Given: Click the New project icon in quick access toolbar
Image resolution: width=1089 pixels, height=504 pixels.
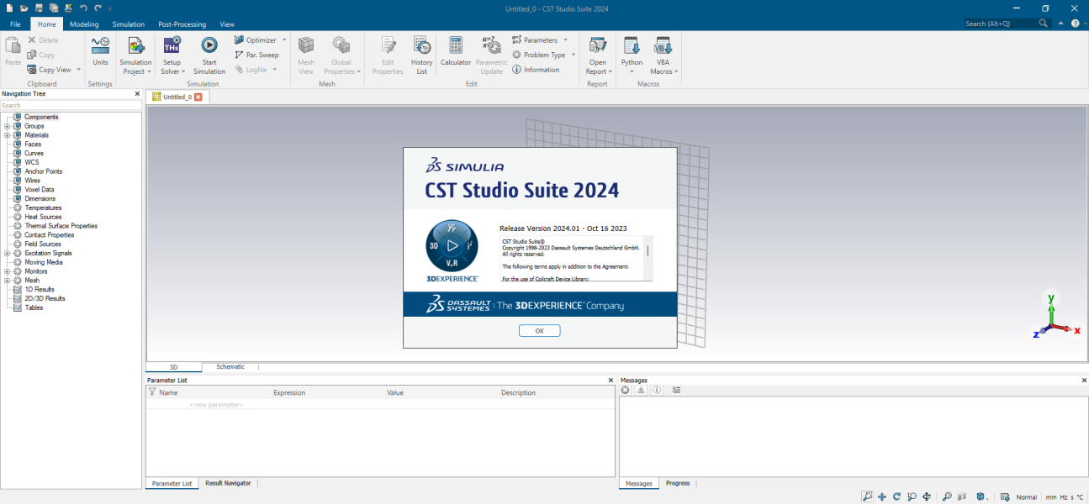Looking at the screenshot, I should (x=9, y=8).
